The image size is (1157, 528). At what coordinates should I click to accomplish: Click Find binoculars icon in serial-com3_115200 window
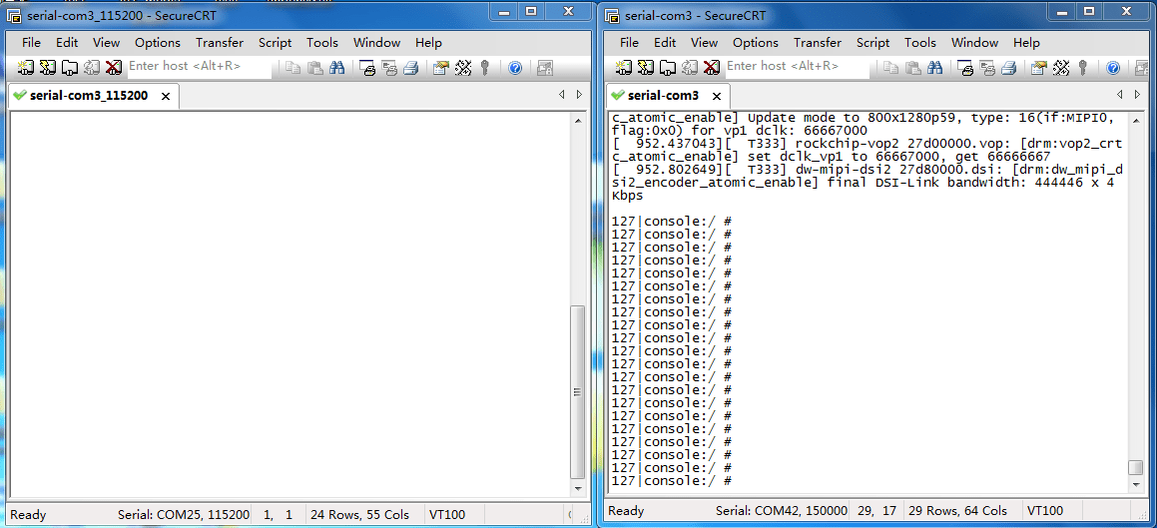click(337, 68)
